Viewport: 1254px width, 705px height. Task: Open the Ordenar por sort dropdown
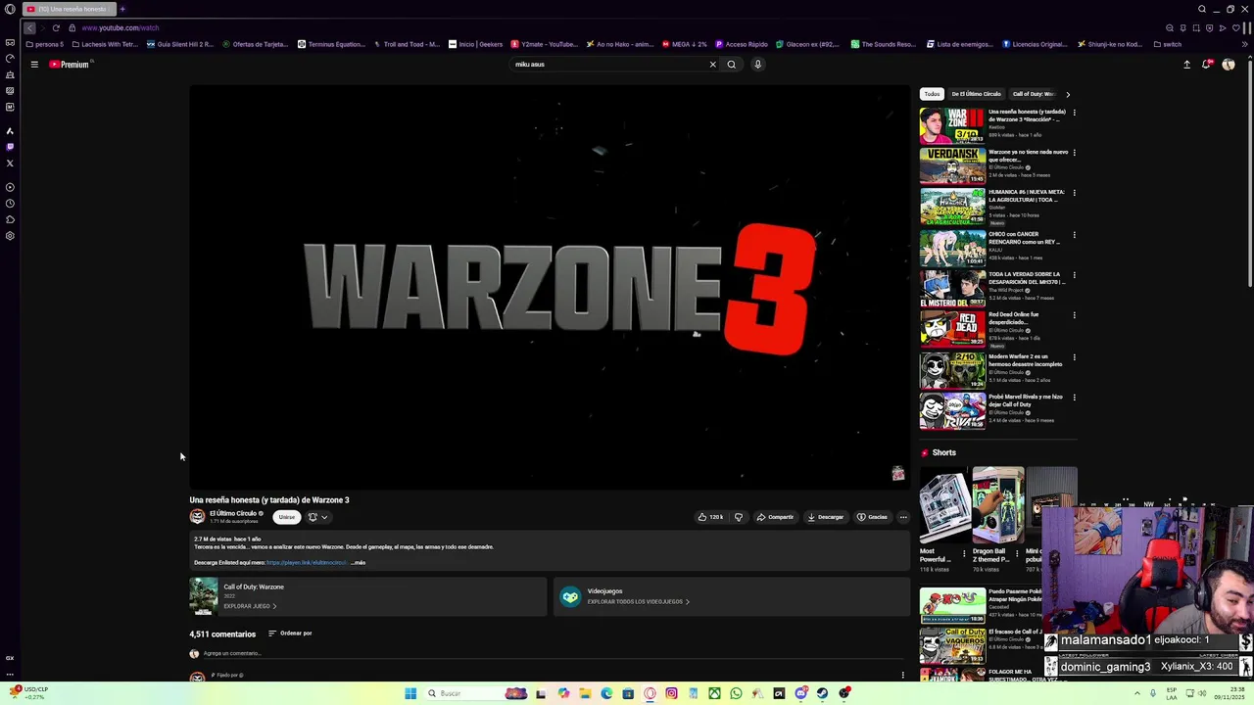pos(290,634)
